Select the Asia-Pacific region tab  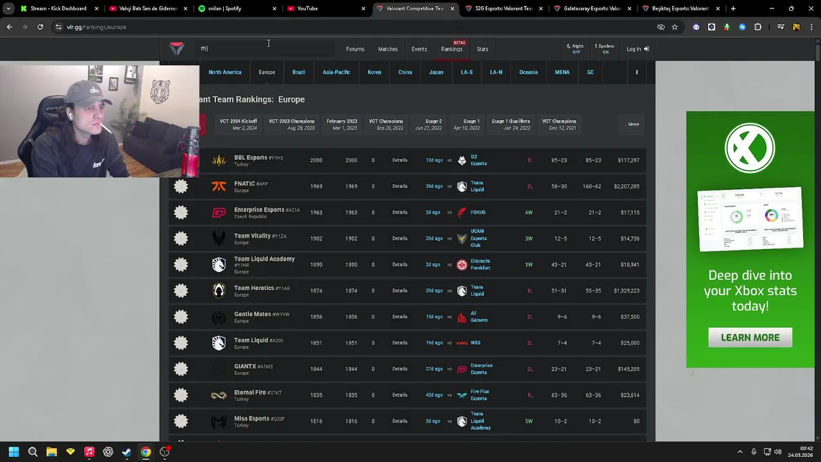(336, 72)
